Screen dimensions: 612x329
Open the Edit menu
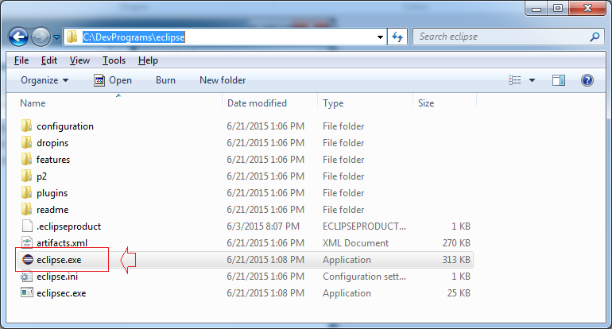[49, 60]
